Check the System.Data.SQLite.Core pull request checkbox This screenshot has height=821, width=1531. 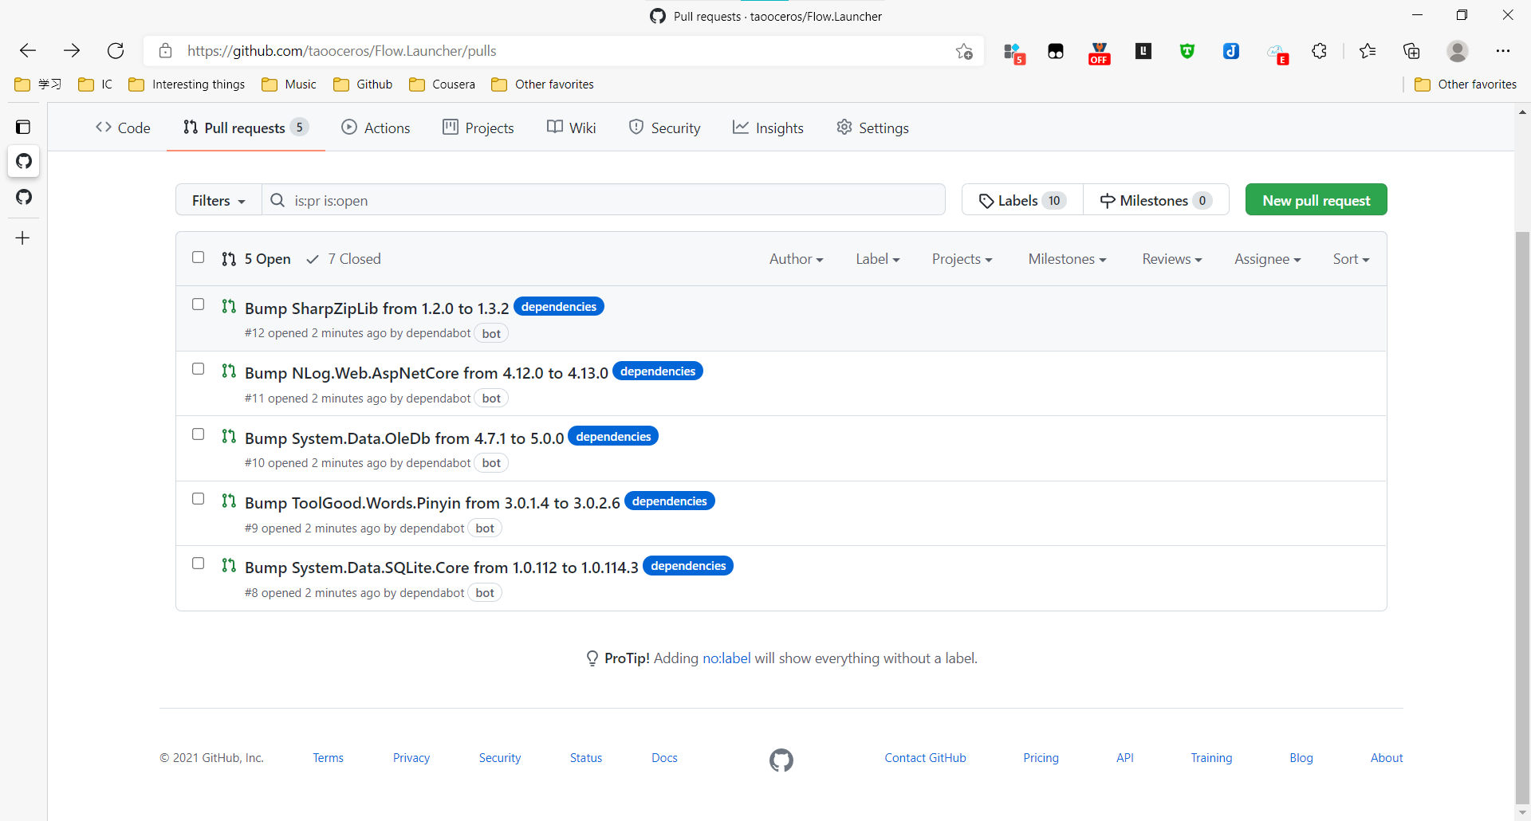point(199,564)
